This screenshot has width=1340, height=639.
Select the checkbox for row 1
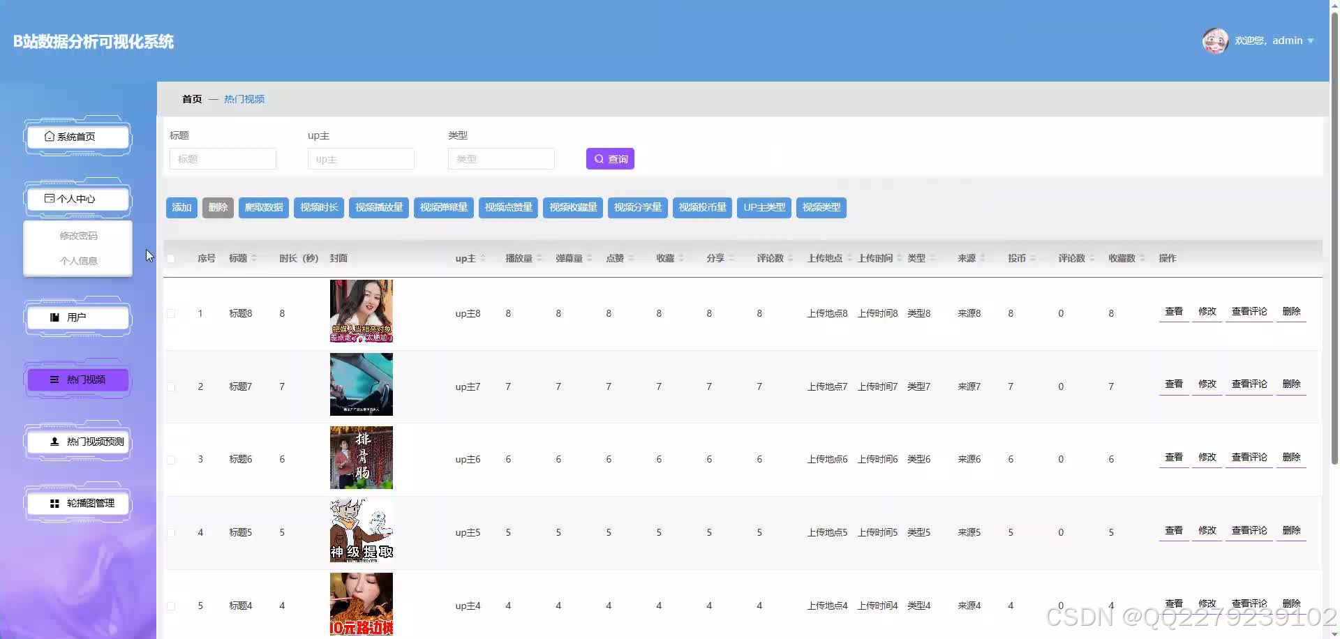tap(171, 314)
